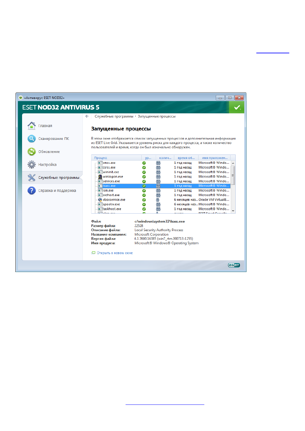The image size is (305, 431).
Task: Click the winlogon.exe process icon
Action: click(x=100, y=177)
